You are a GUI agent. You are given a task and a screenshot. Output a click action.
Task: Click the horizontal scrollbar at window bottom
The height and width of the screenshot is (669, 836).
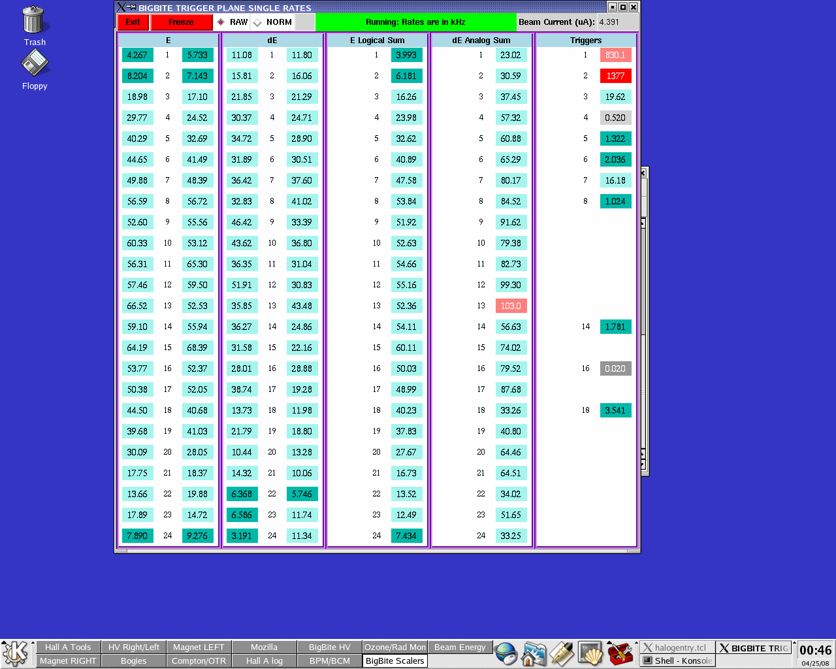378,551
